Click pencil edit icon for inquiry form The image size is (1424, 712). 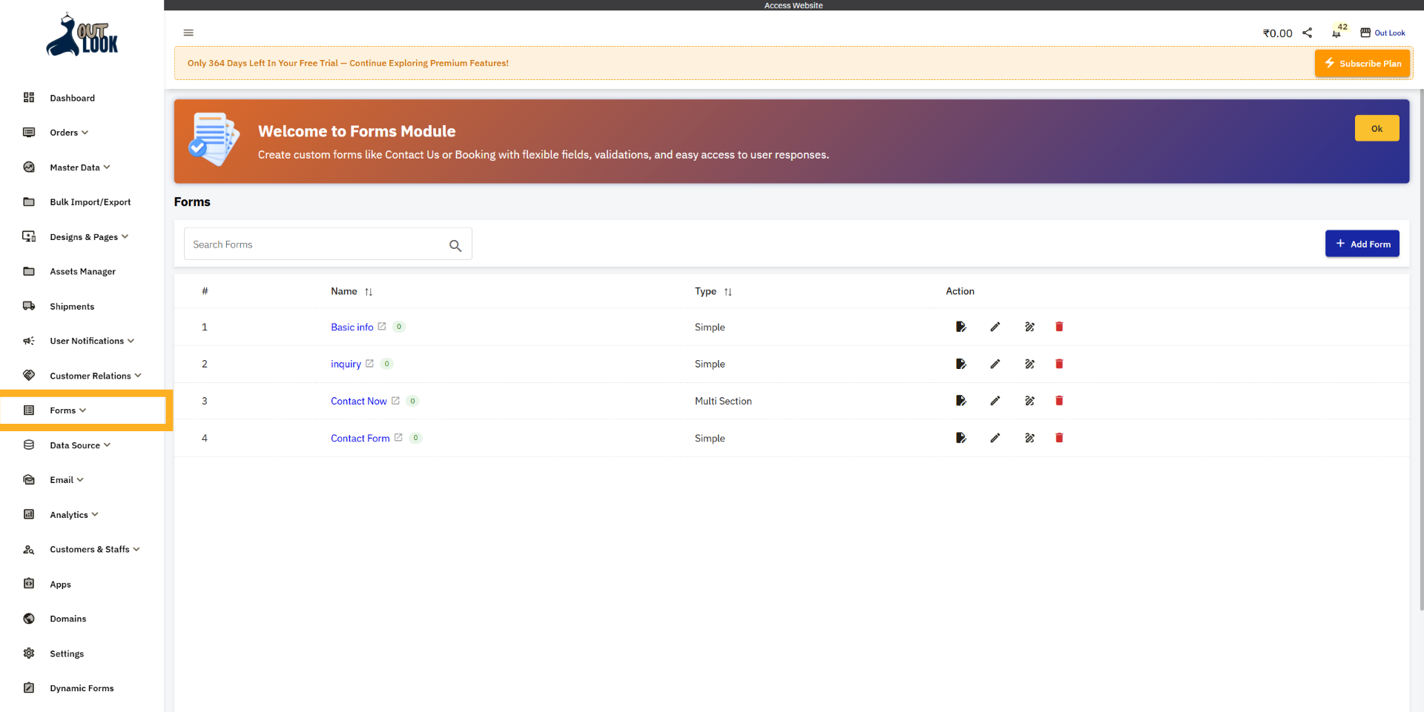pyautogui.click(x=995, y=364)
